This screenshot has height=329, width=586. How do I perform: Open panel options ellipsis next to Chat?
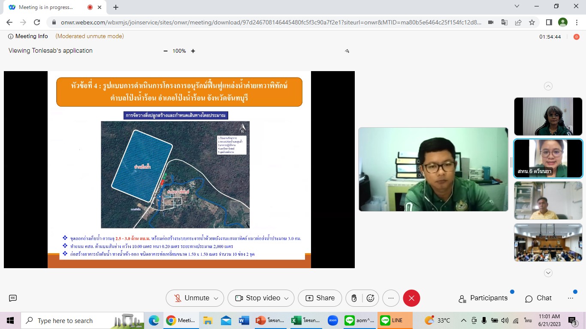pos(571,298)
